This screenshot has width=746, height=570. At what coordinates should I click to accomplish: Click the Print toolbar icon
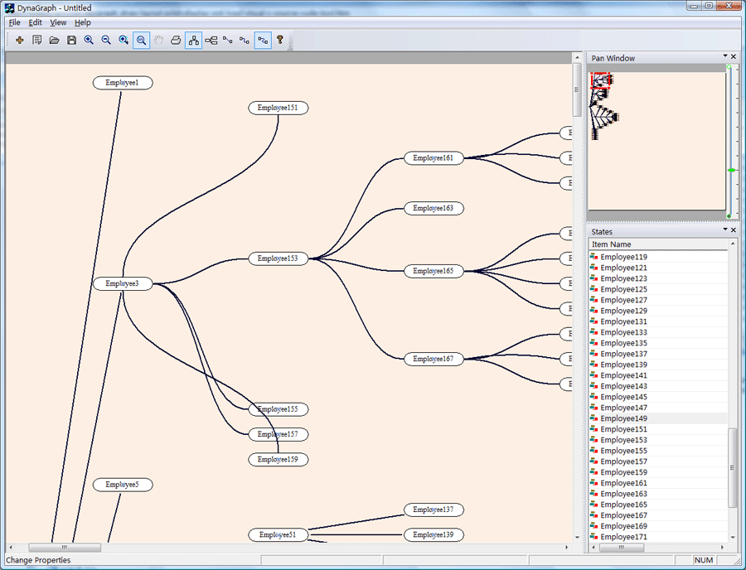click(x=176, y=40)
